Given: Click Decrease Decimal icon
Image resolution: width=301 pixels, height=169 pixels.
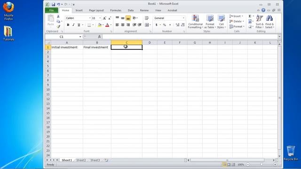Looking at the screenshot, I should pyautogui.click(x=183, y=25).
